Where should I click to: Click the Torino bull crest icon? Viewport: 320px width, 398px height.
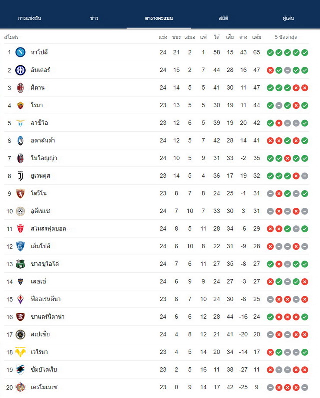[20, 193]
